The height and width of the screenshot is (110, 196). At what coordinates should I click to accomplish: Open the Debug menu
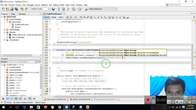[56, 5]
